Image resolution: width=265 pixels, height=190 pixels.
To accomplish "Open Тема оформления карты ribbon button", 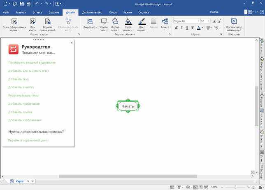I will [14, 25].
